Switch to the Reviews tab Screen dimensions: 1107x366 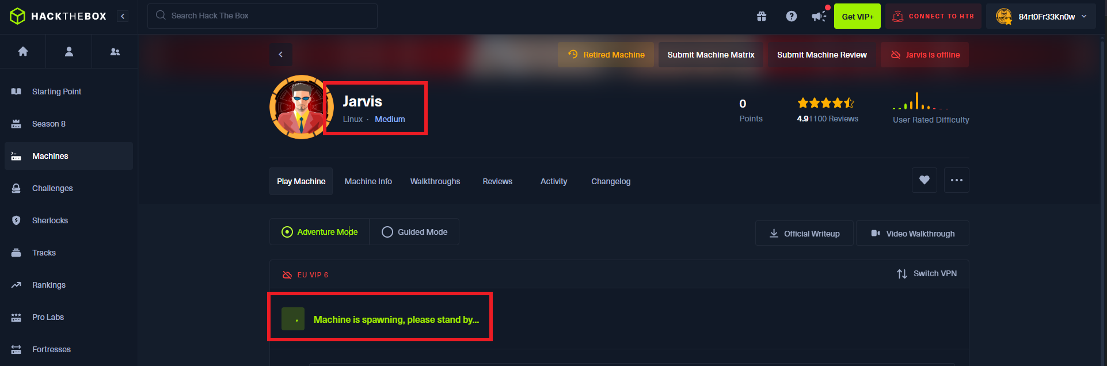point(497,181)
